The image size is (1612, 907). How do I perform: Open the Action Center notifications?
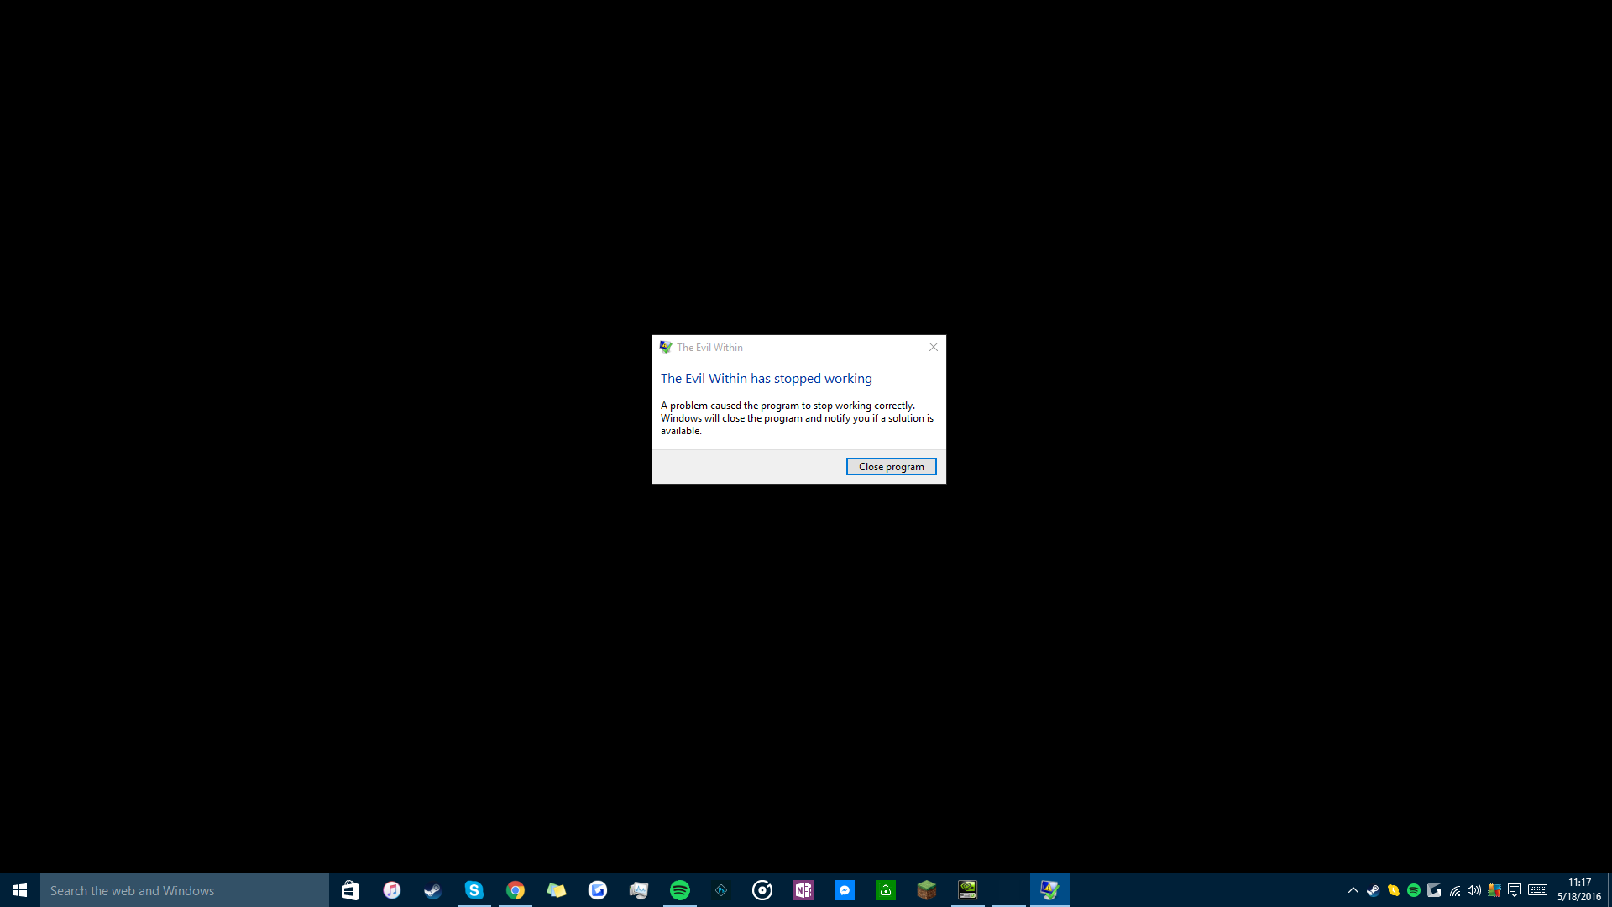(x=1515, y=890)
